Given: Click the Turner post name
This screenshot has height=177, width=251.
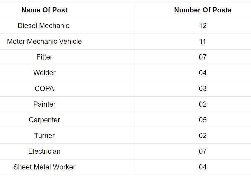Looking at the screenshot, I should pyautogui.click(x=44, y=136).
